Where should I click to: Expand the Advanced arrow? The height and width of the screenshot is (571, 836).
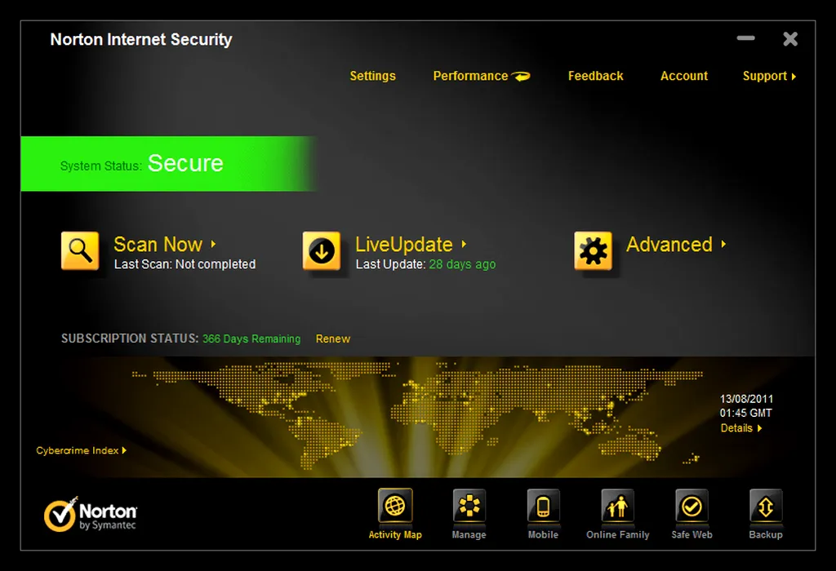[x=723, y=244]
